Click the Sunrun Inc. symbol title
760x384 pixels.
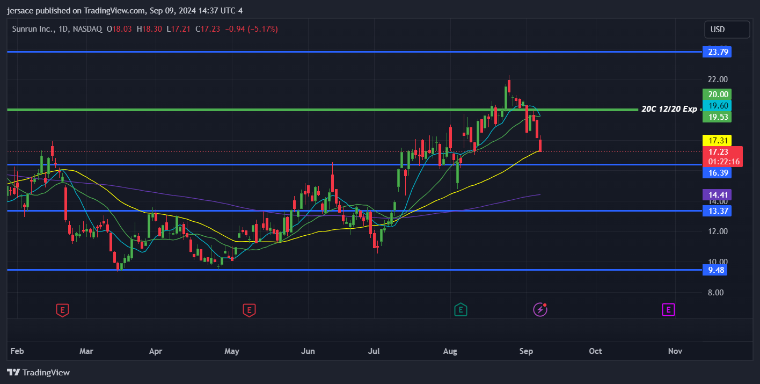coord(33,29)
